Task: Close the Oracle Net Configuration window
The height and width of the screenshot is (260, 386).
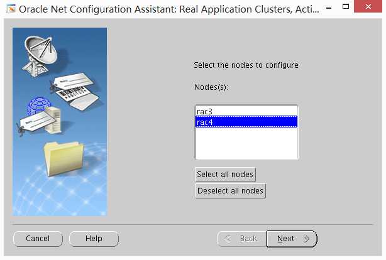Action: (368, 6)
